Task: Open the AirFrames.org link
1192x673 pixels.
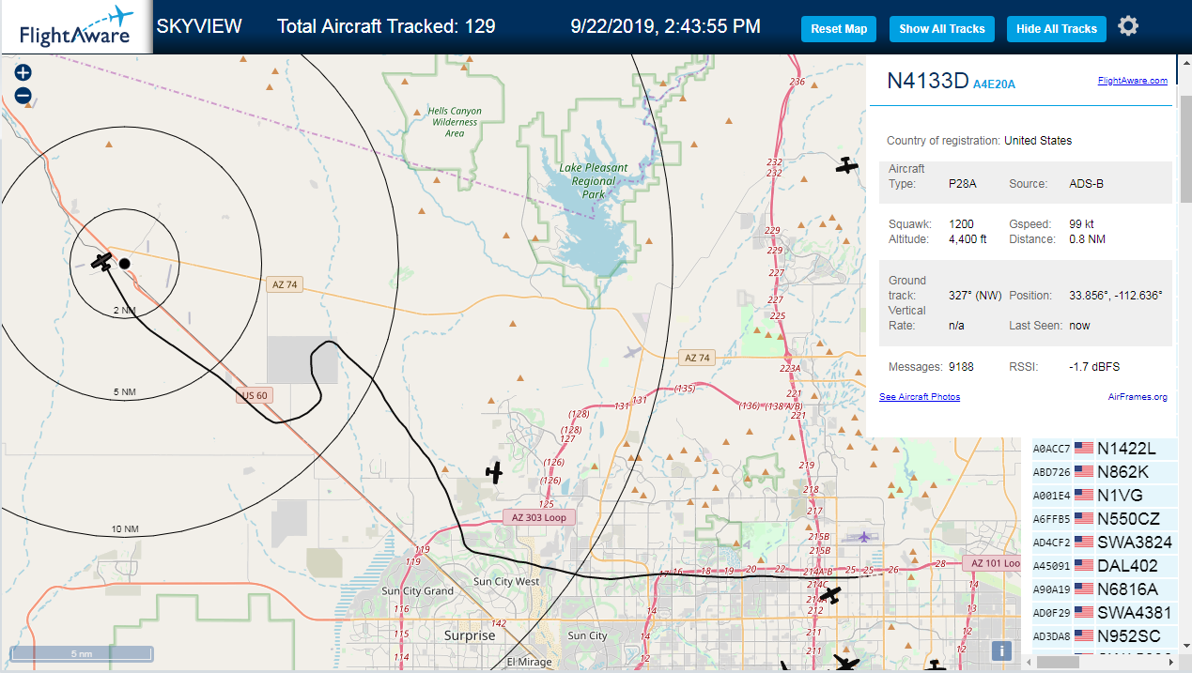Action: click(1138, 397)
